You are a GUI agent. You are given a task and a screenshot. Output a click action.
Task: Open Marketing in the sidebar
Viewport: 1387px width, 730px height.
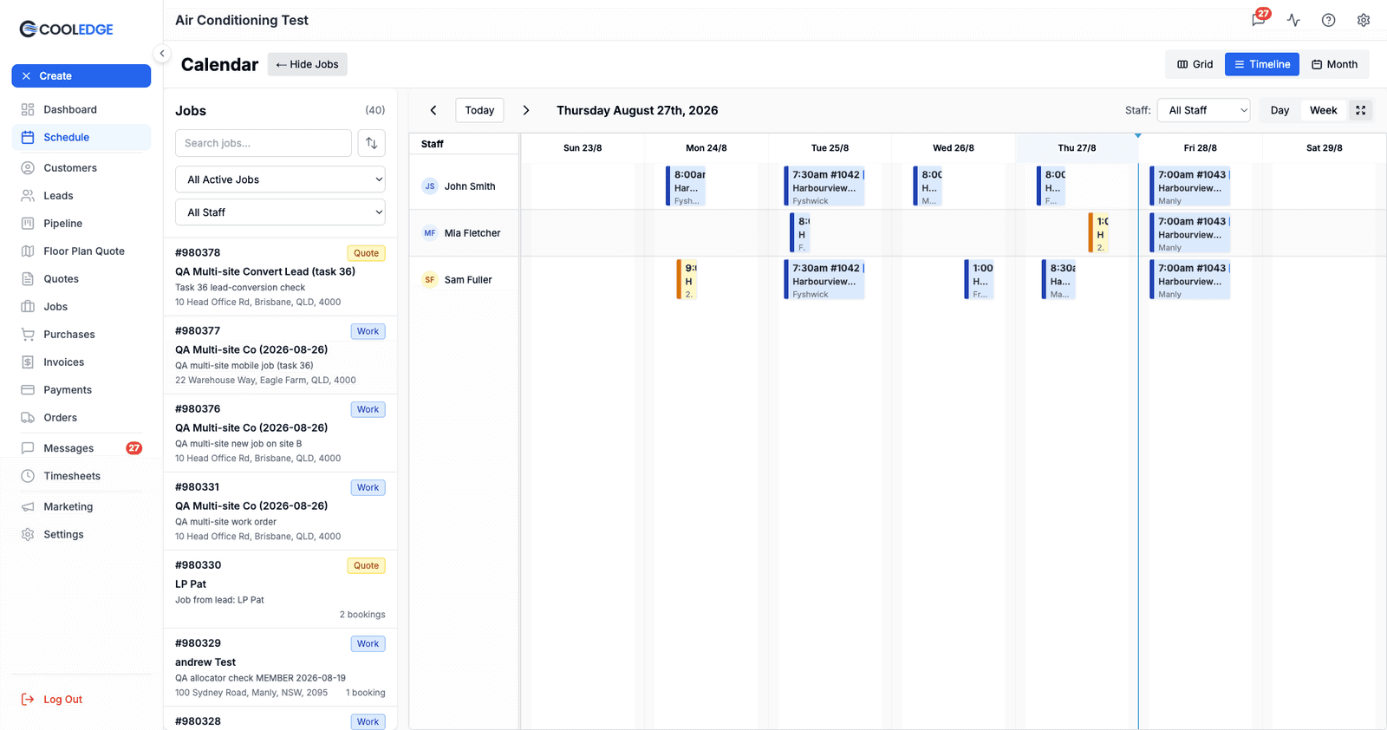click(x=81, y=507)
